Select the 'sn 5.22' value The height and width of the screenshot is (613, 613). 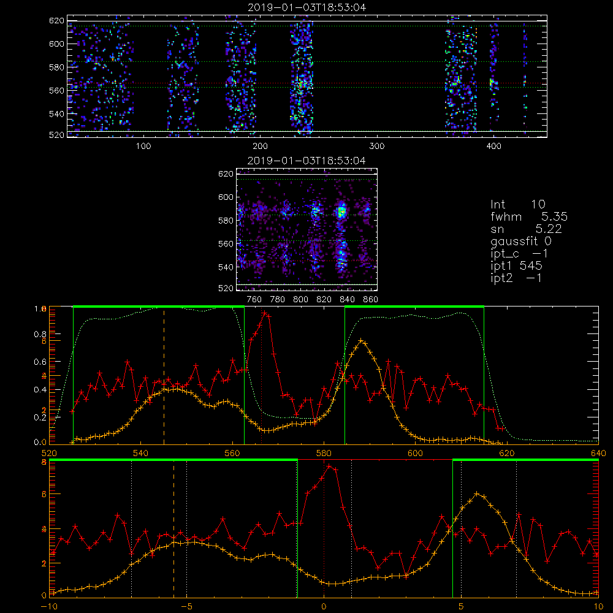point(526,229)
